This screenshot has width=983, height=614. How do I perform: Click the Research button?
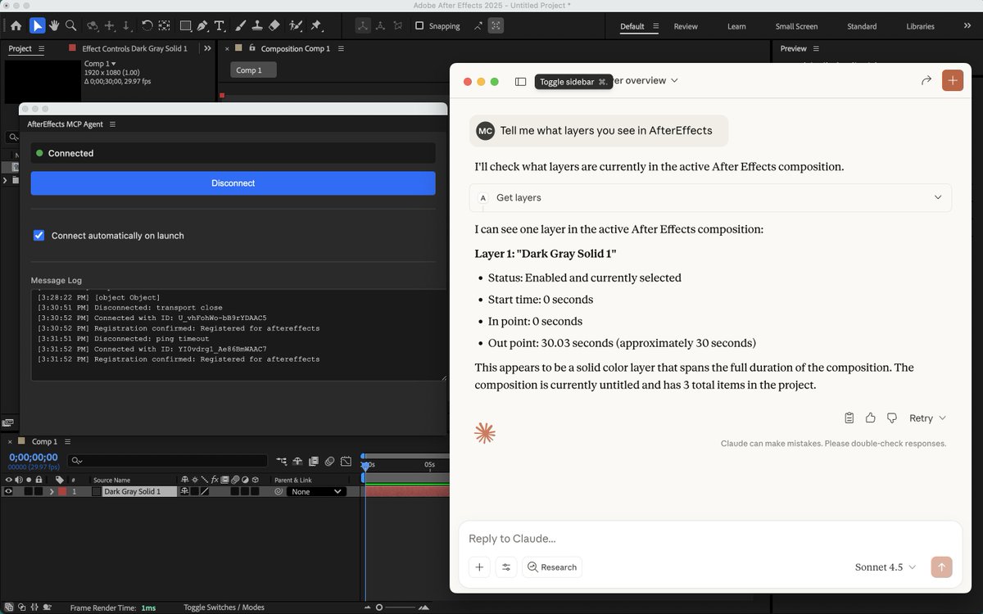(x=551, y=567)
